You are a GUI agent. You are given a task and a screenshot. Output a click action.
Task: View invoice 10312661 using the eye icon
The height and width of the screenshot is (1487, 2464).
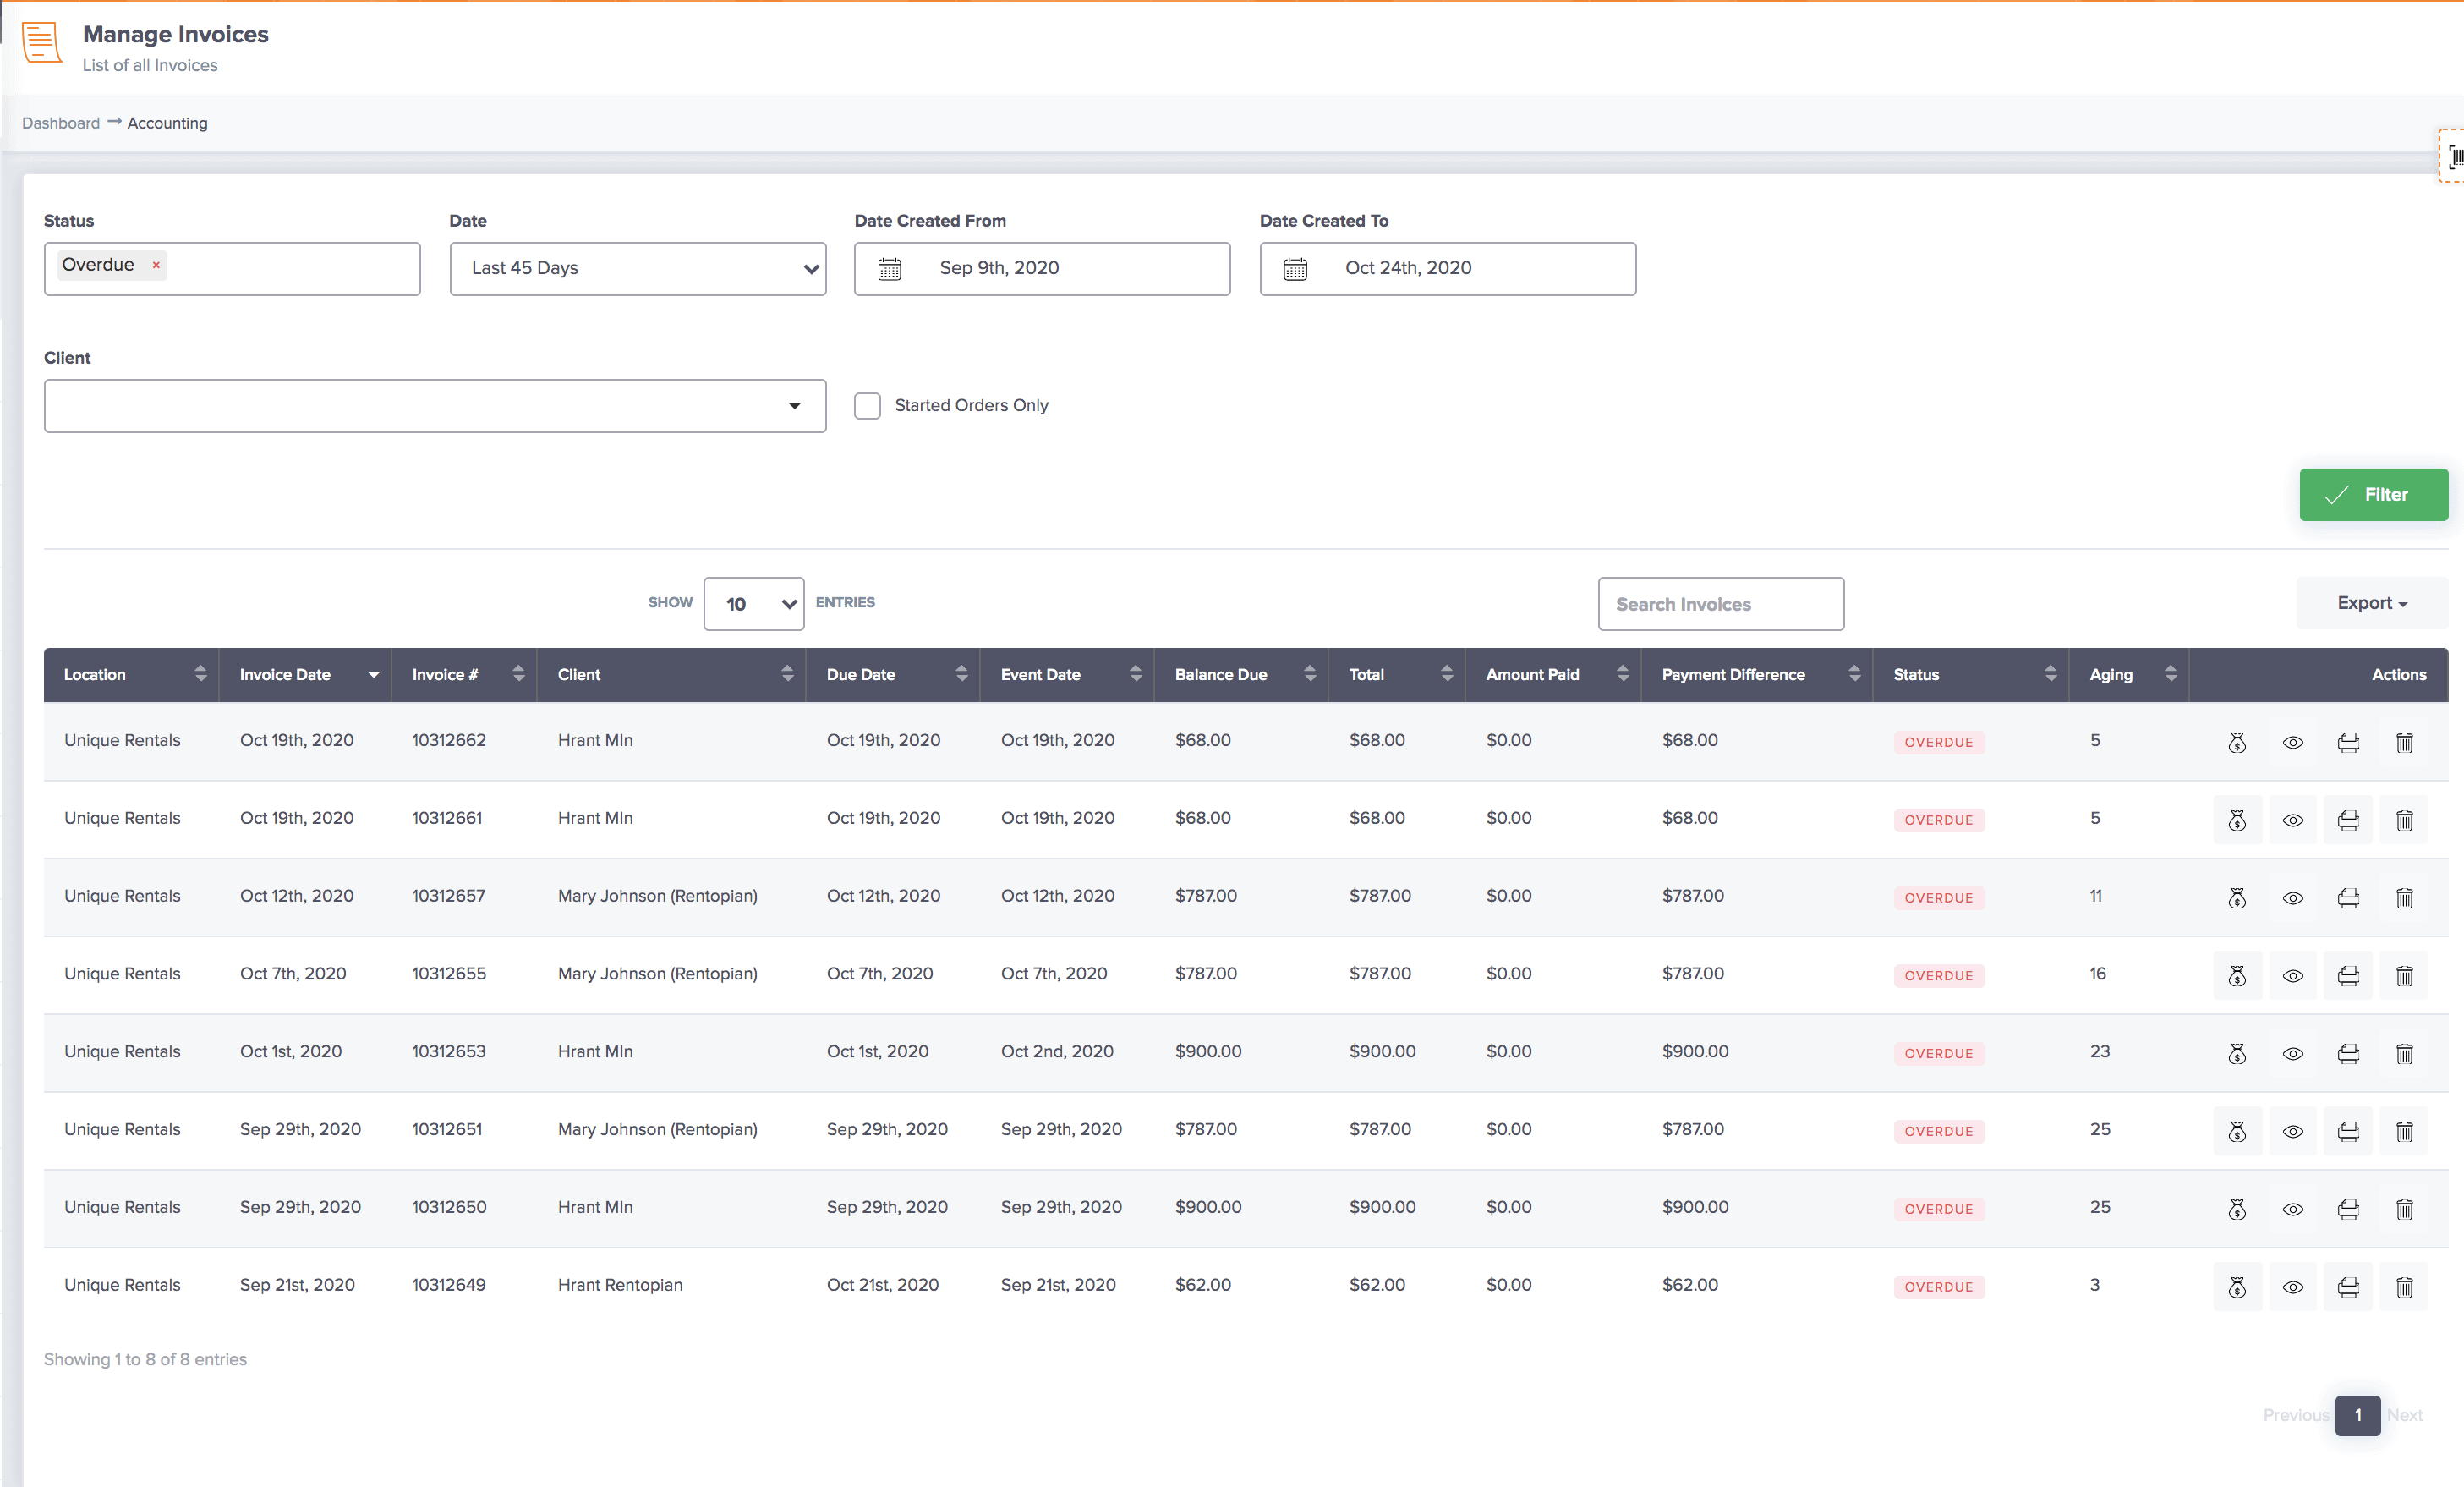[x=2293, y=819]
